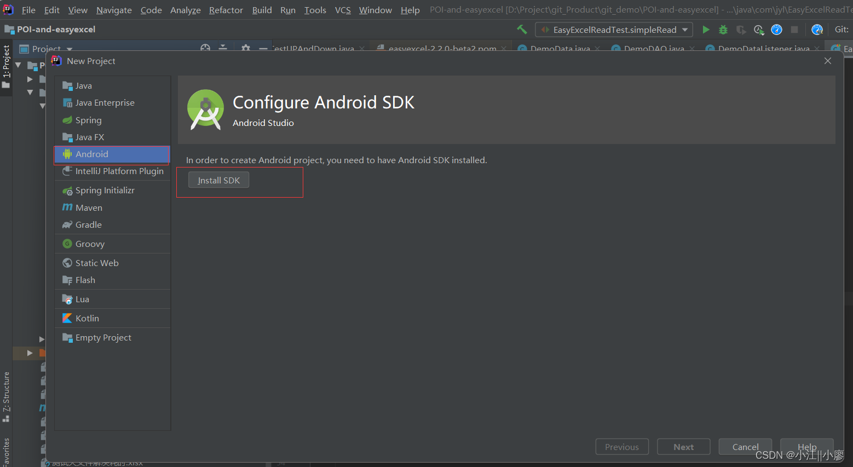The image size is (853, 467).
Task: Click the Build project hammer icon
Action: click(x=522, y=30)
